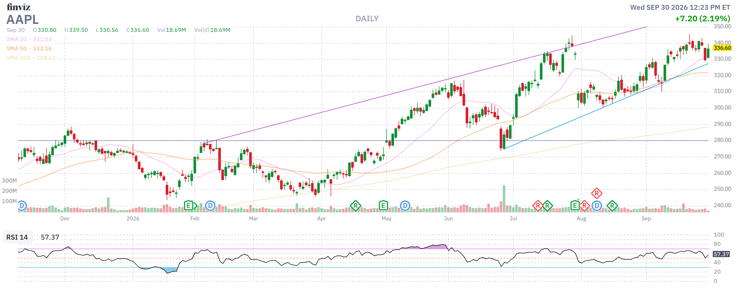Screen dimensions: 737x289
Task: Click the yellow 336.60 current price tag
Action: pos(722,48)
